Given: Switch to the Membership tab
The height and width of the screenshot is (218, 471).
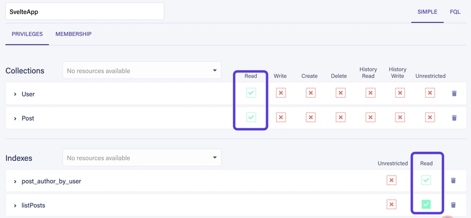Looking at the screenshot, I should click(73, 34).
